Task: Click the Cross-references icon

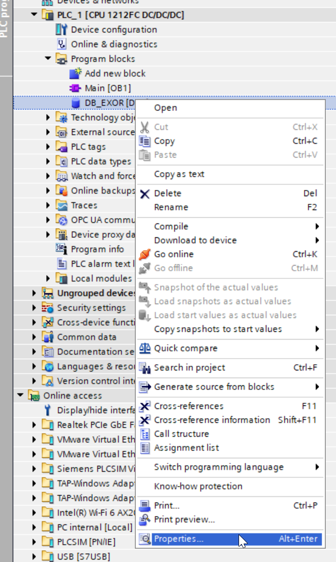Action: tap(145, 406)
